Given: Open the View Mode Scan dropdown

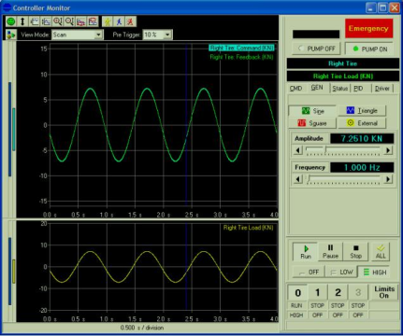Looking at the screenshot, I should (77, 35).
